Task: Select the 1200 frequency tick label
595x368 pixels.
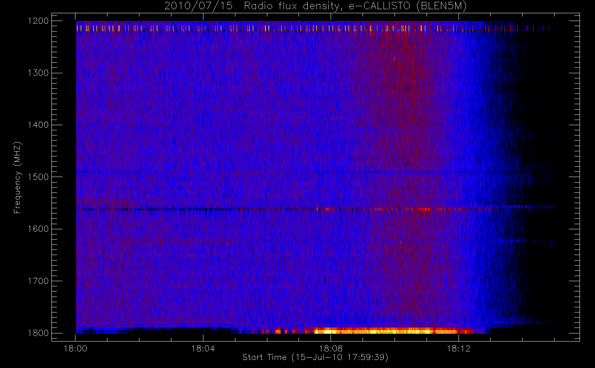Action: (38, 21)
